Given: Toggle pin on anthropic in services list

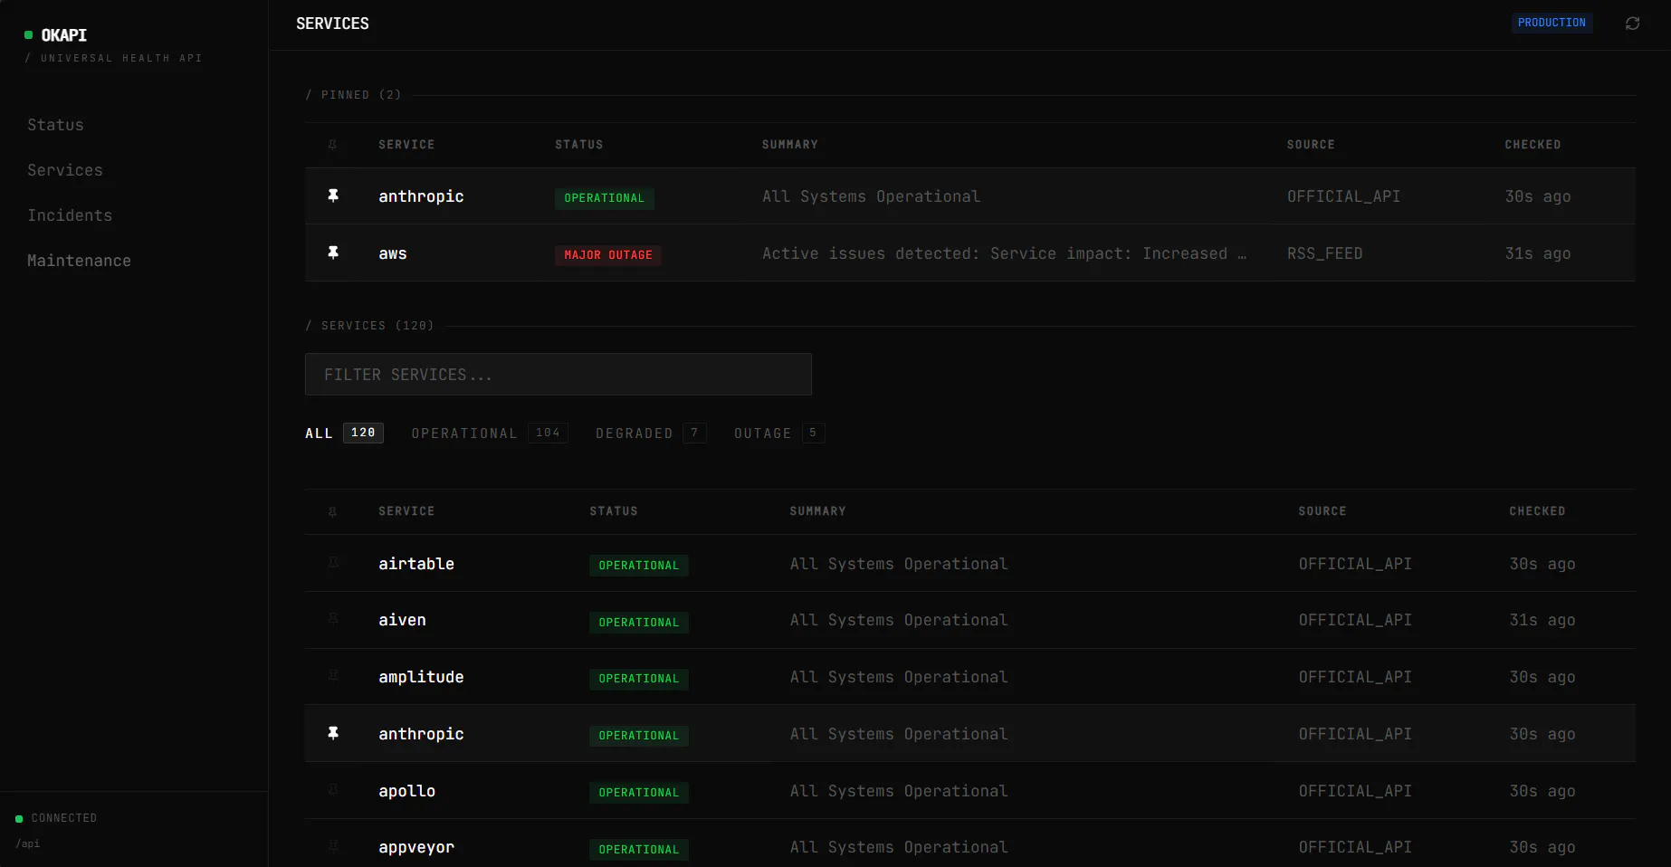Looking at the screenshot, I should pos(333,733).
